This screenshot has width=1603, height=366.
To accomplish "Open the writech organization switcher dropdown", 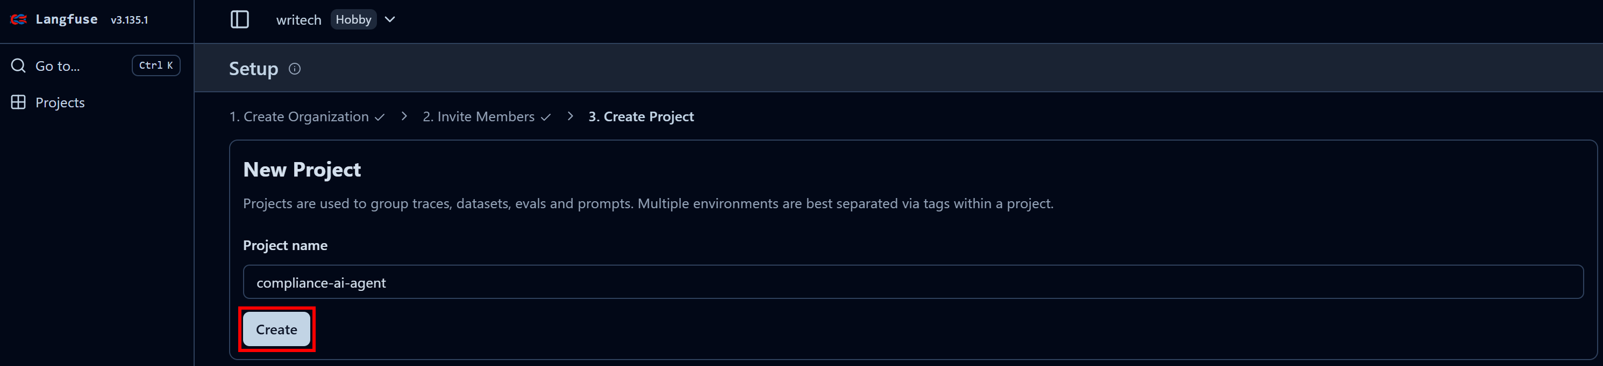I will (298, 19).
